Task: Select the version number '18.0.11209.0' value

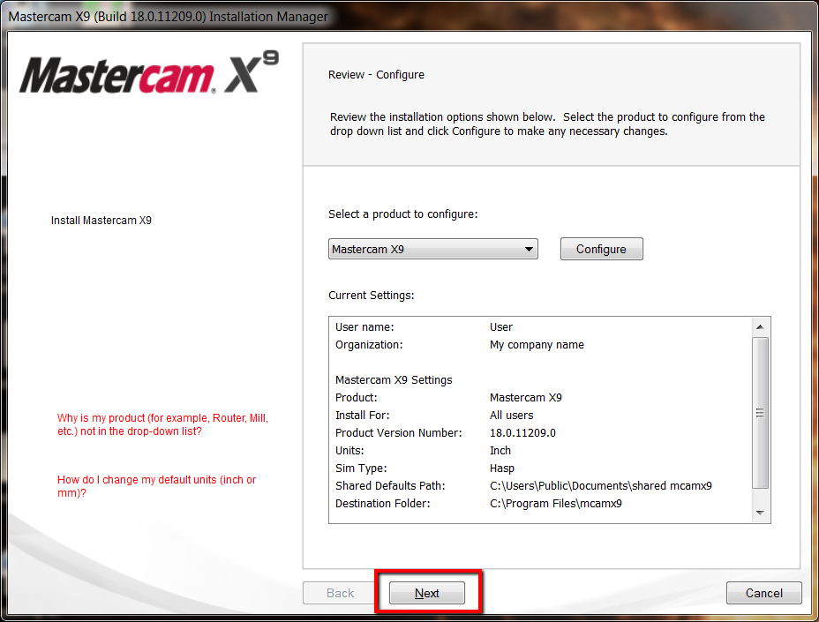Action: (522, 433)
